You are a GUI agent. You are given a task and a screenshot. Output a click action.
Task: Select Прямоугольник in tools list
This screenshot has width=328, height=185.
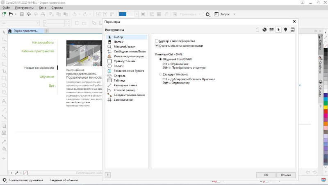(x=127, y=61)
